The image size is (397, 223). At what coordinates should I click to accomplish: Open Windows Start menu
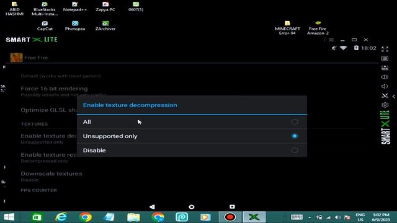tap(9, 217)
